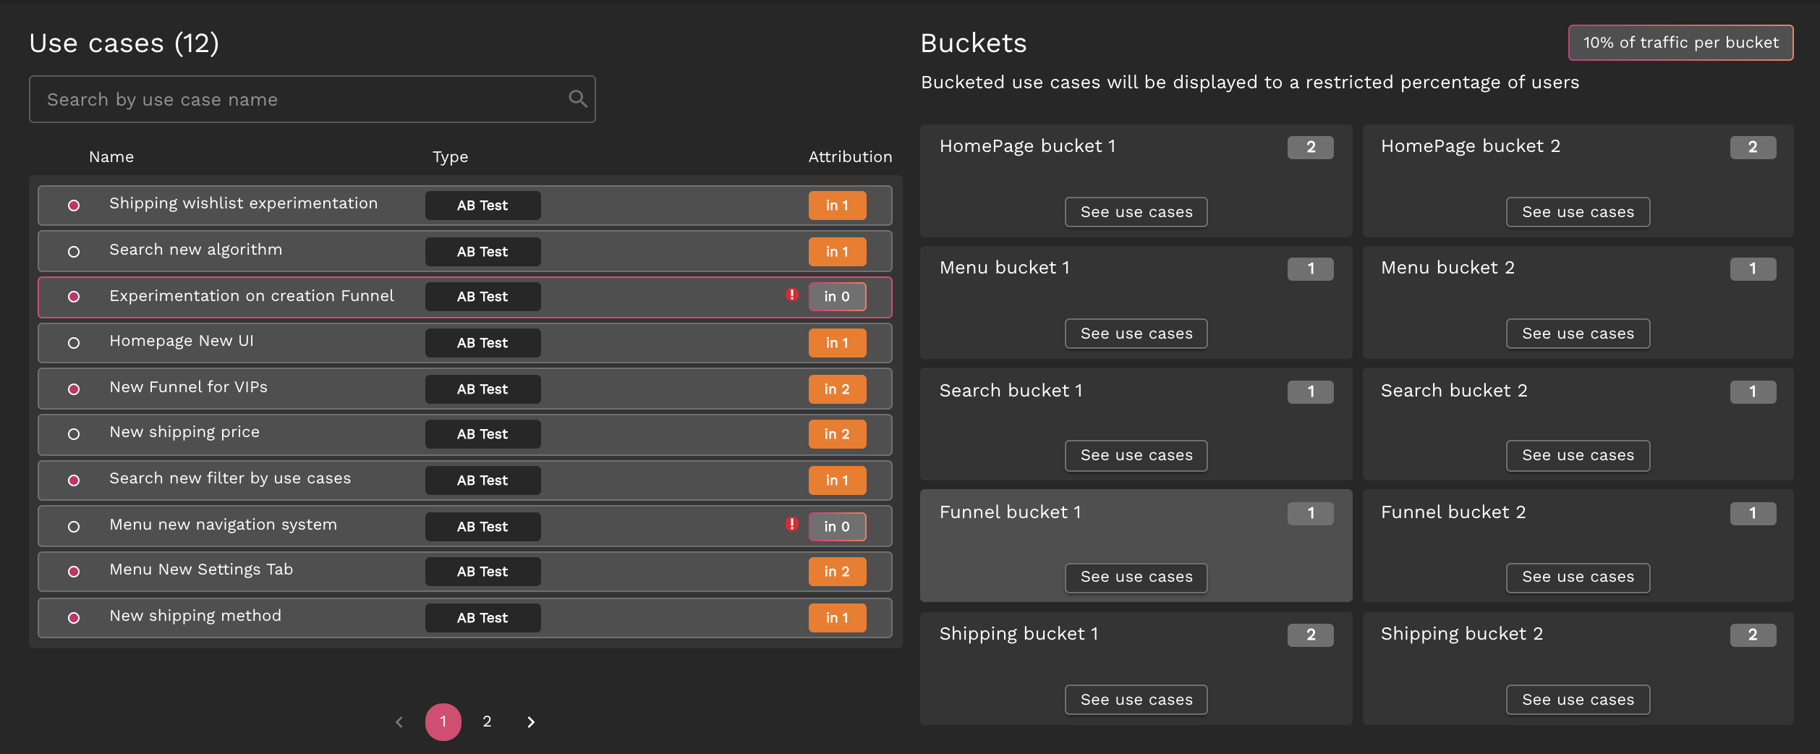This screenshot has width=1820, height=754.
Task: Click 'Search bucket 1' card title
Action: (x=1011, y=391)
